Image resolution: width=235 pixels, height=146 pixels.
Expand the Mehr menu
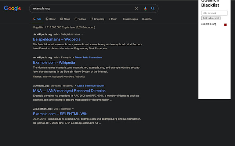click(113, 19)
